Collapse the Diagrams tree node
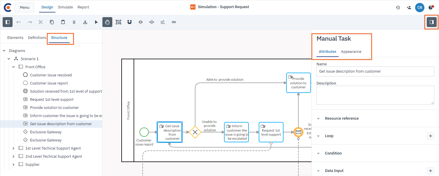Image resolution: width=439 pixels, height=176 pixels. pos(4,51)
